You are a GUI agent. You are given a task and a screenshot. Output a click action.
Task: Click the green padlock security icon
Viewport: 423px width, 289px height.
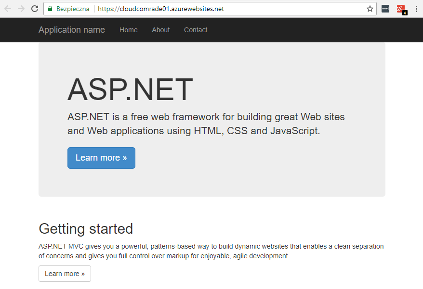[50, 9]
